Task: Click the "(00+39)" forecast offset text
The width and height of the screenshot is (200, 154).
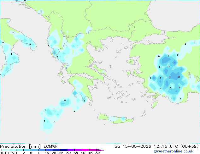Action: coord(189,146)
